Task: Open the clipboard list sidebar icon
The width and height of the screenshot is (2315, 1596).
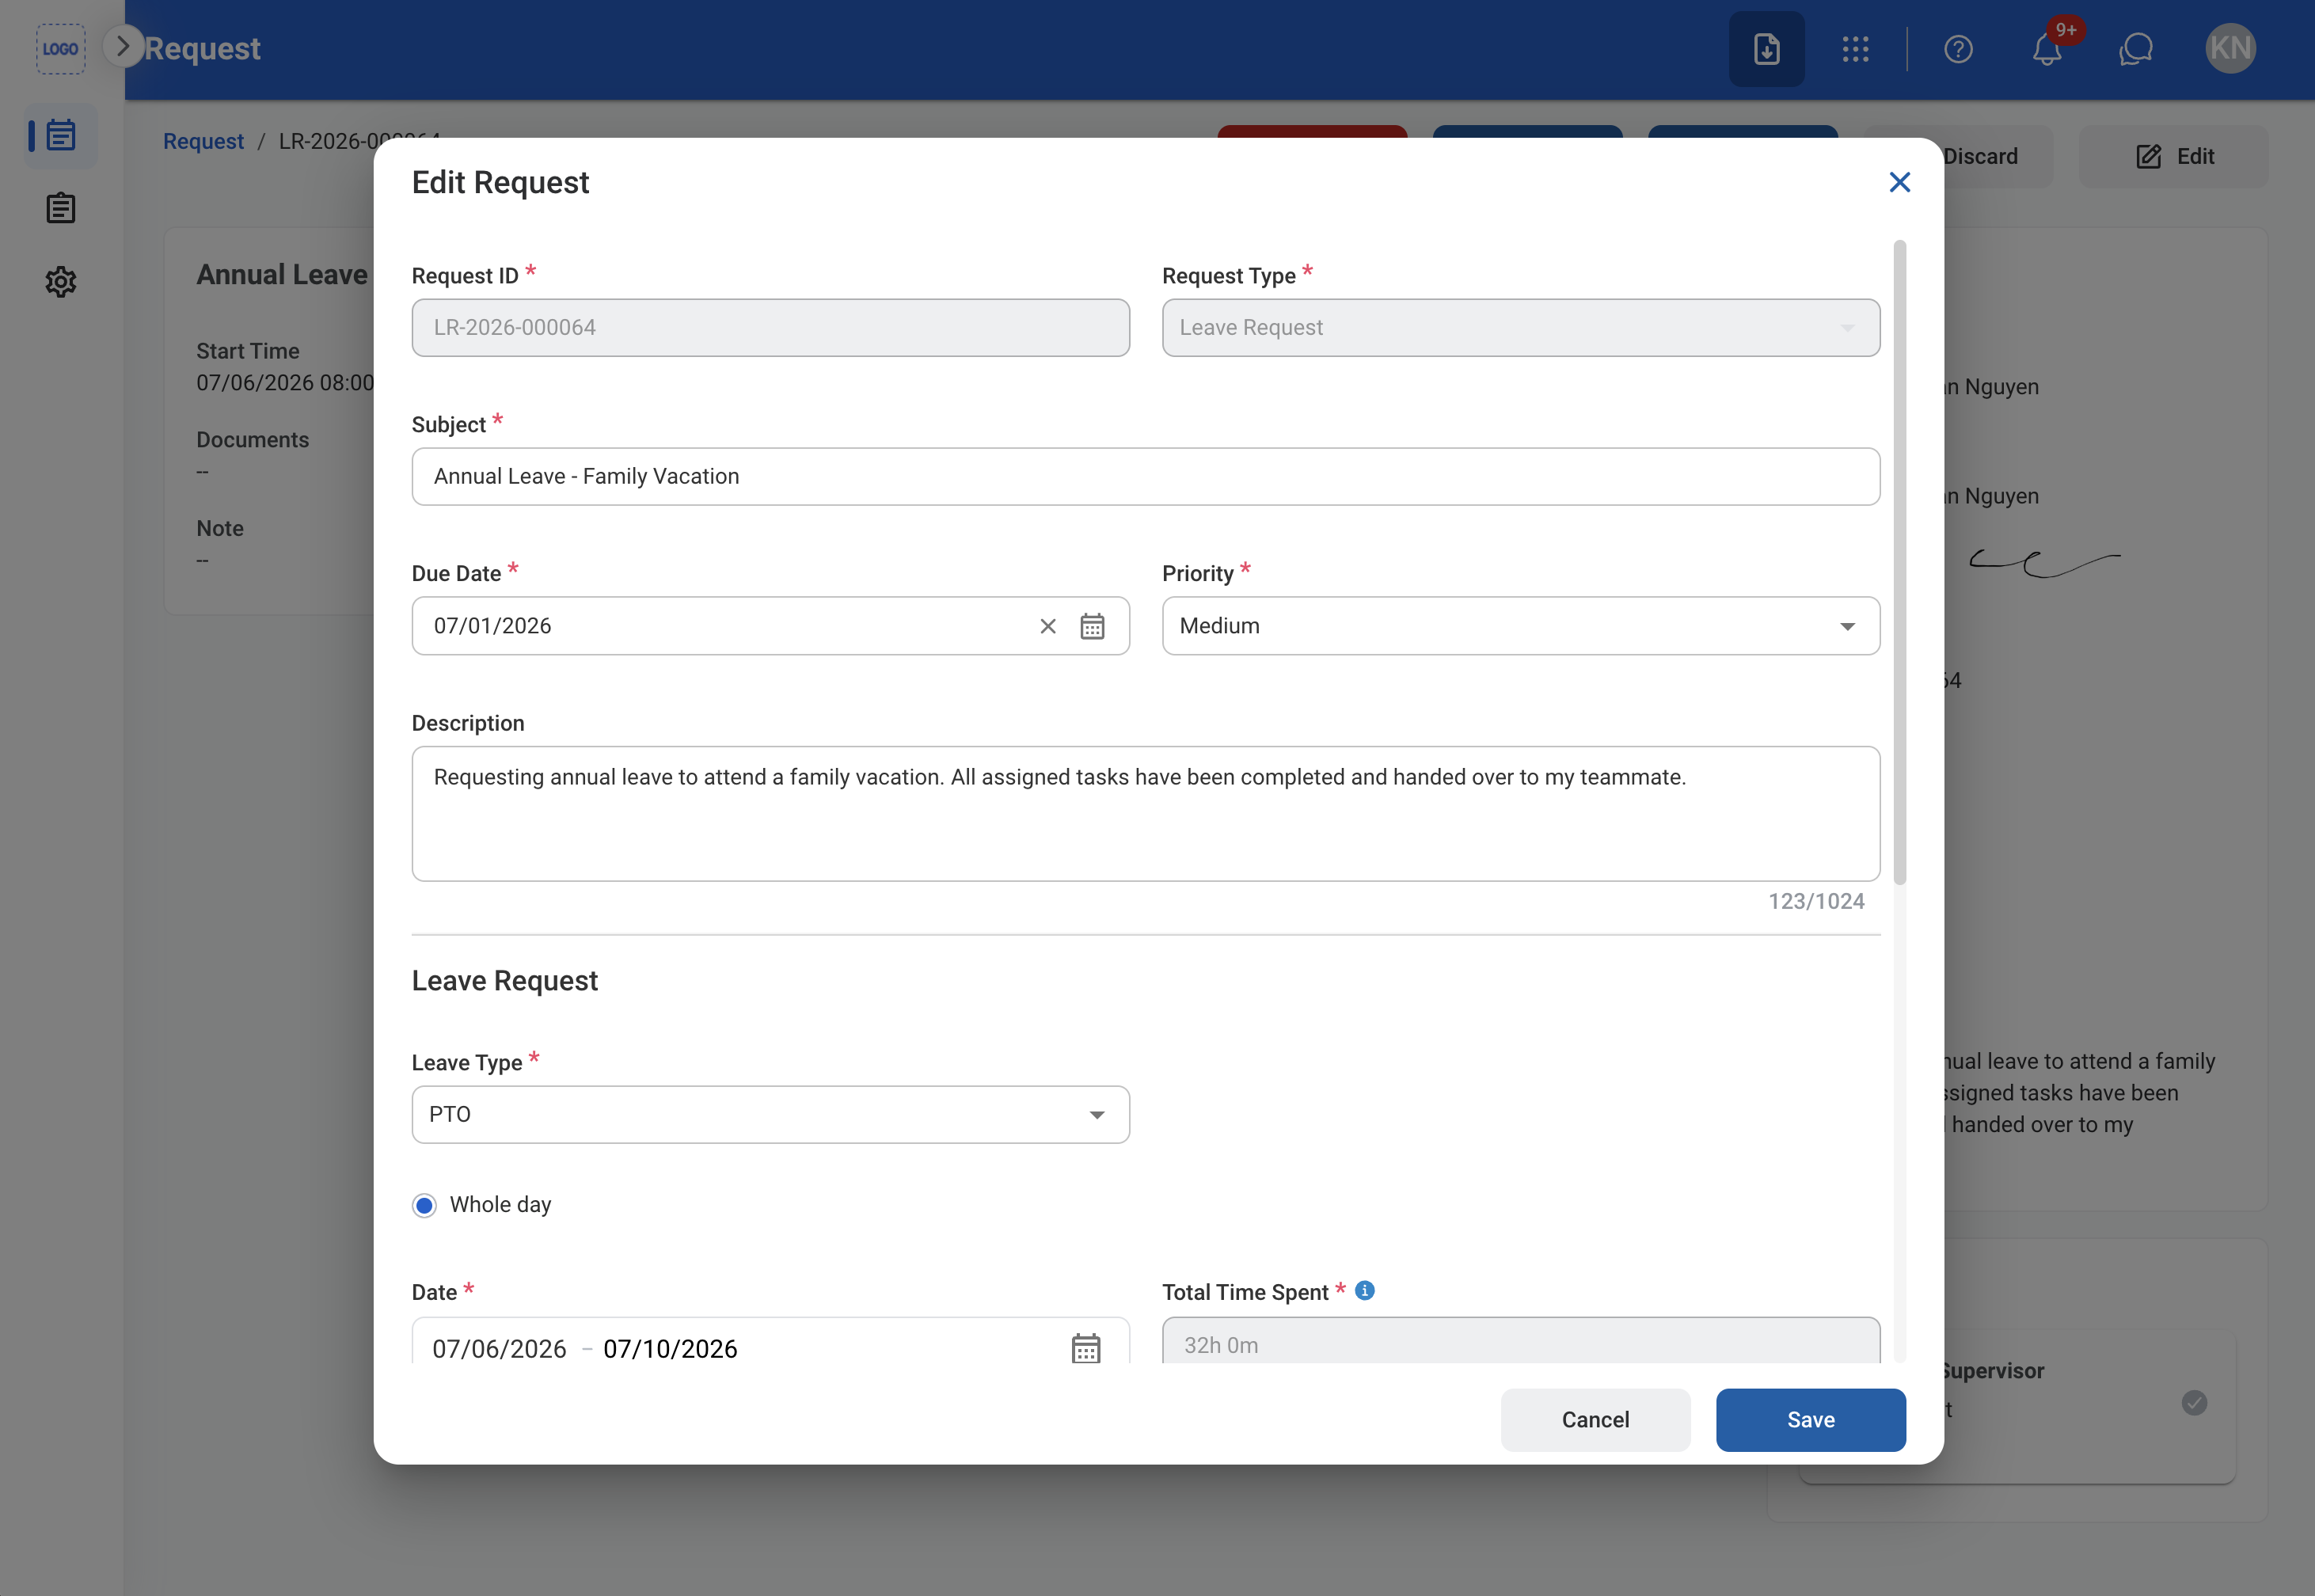Action: coord(61,208)
